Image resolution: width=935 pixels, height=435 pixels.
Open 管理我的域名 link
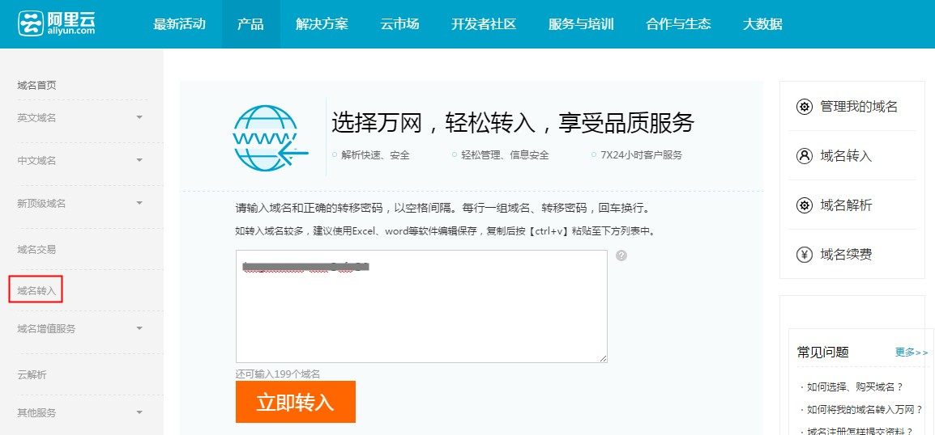coord(859,107)
